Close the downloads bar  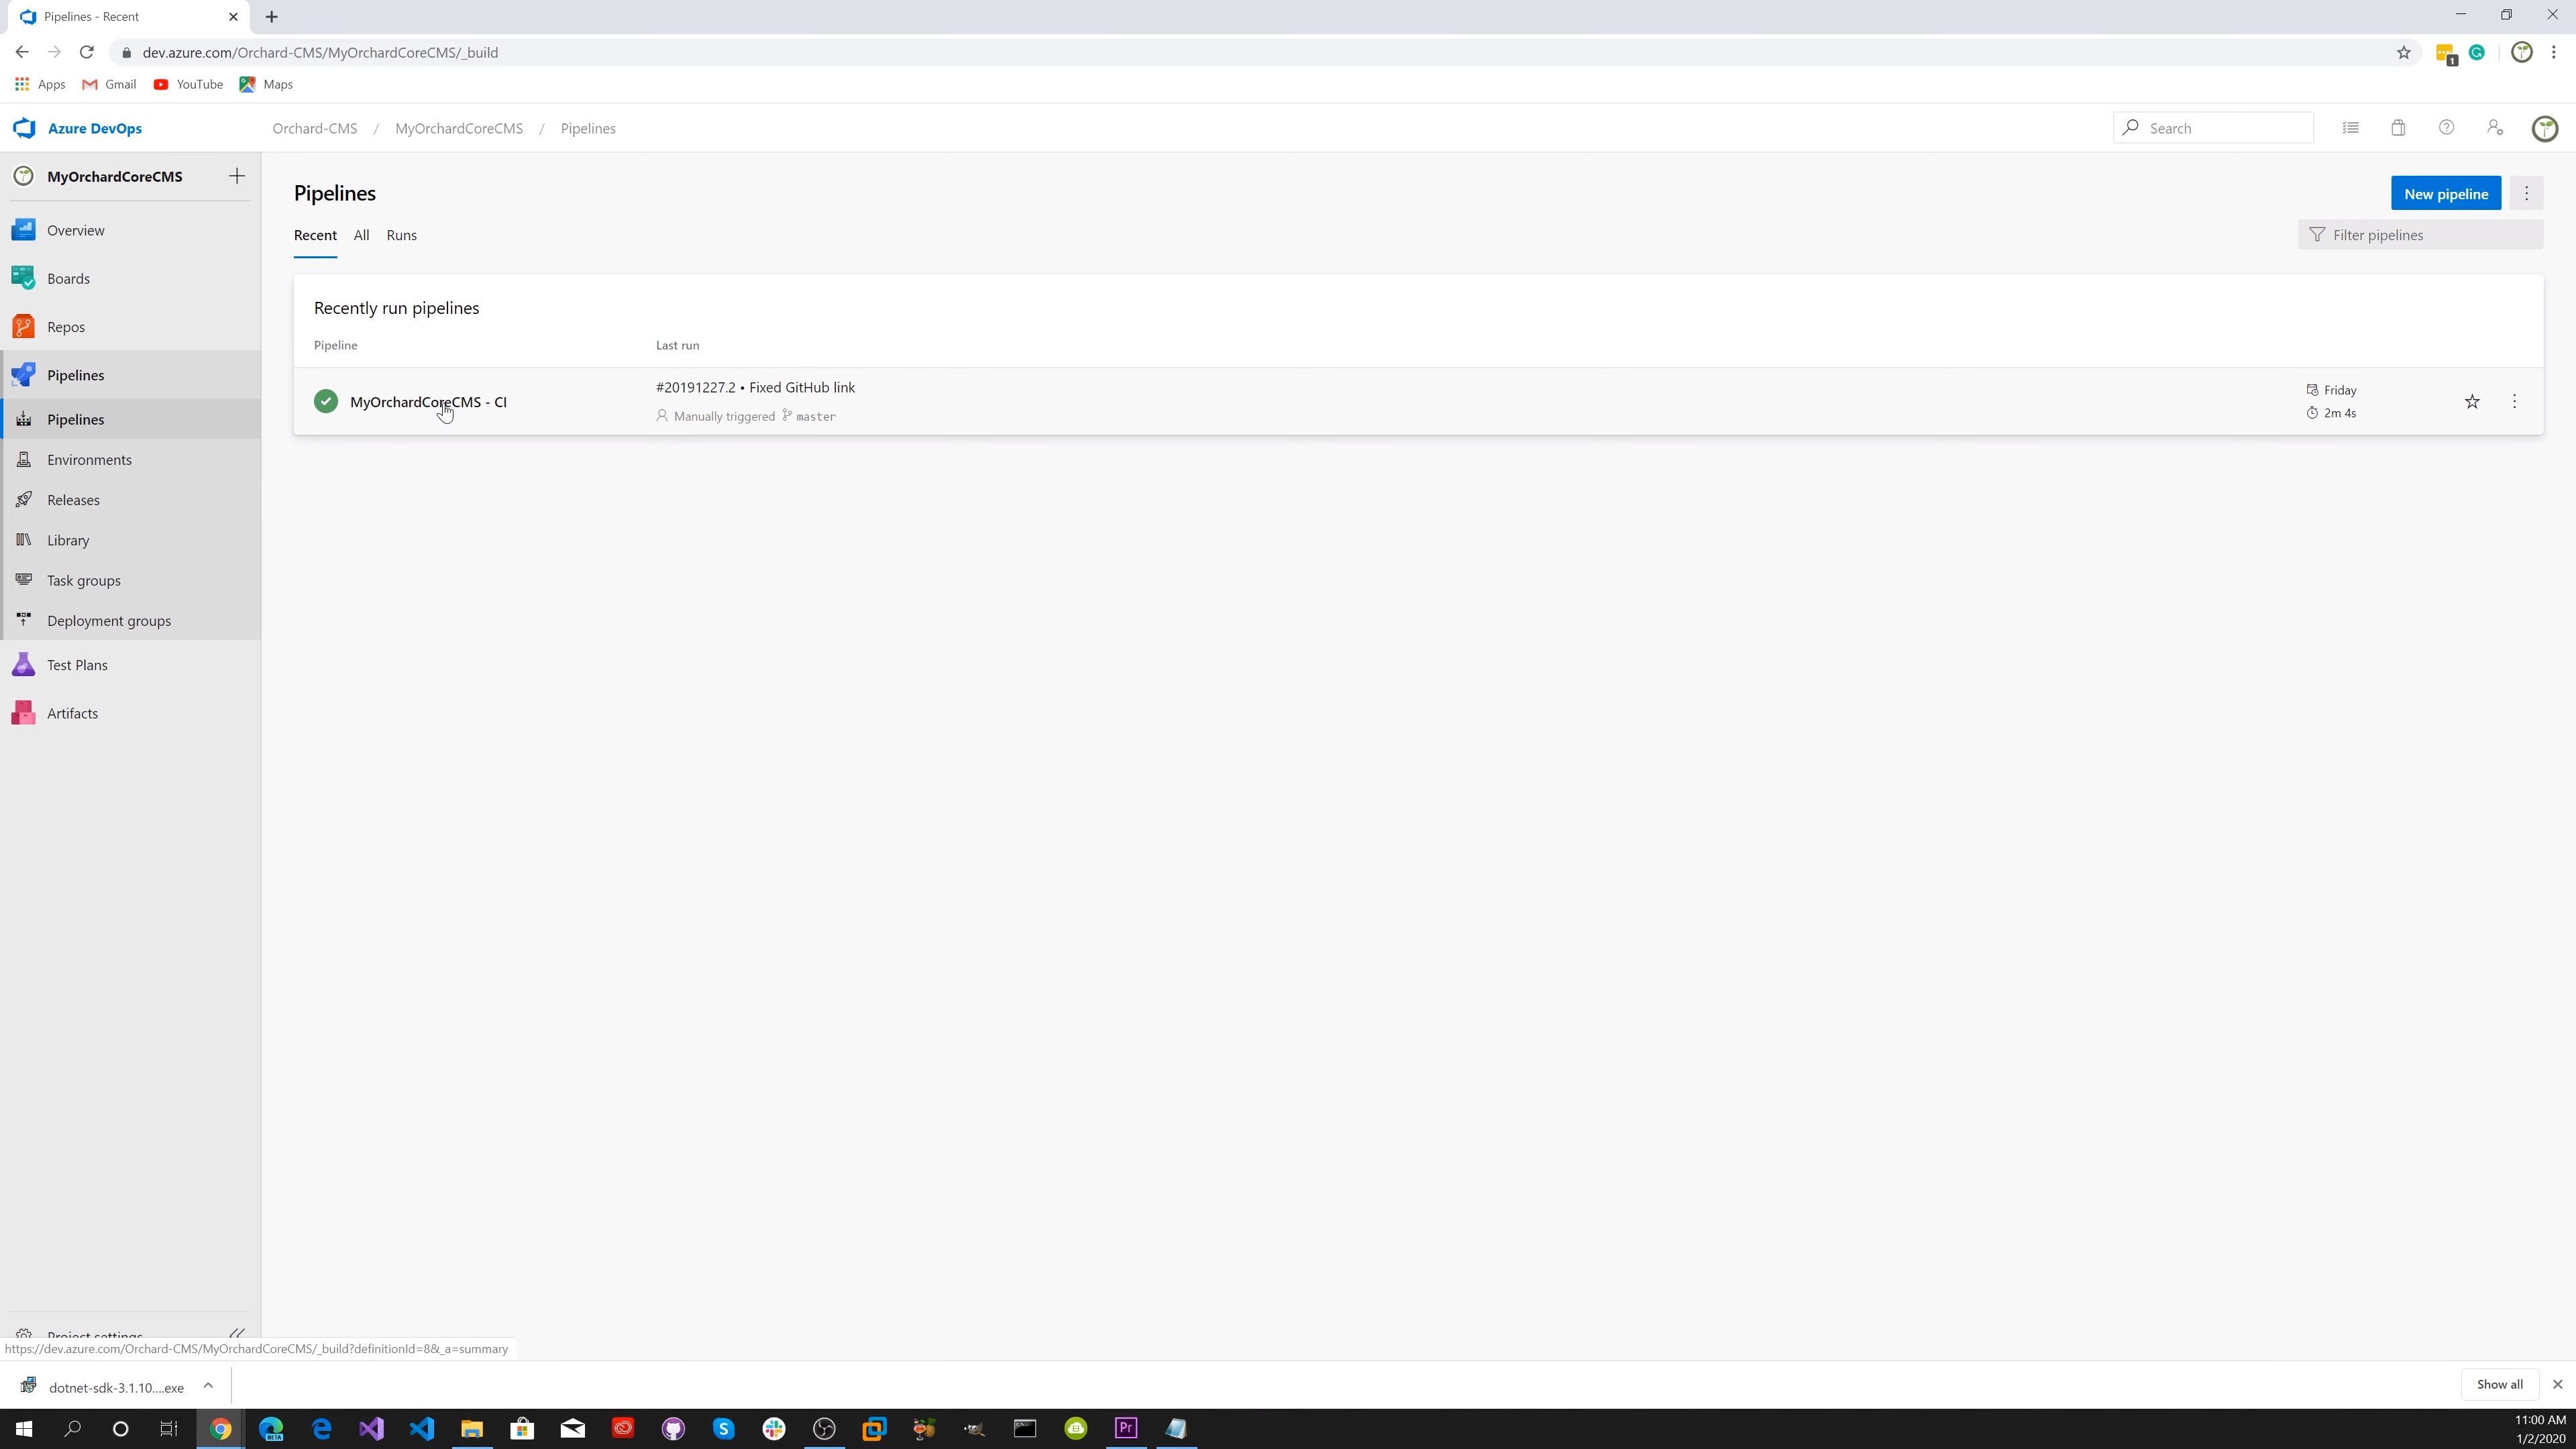(2557, 1384)
